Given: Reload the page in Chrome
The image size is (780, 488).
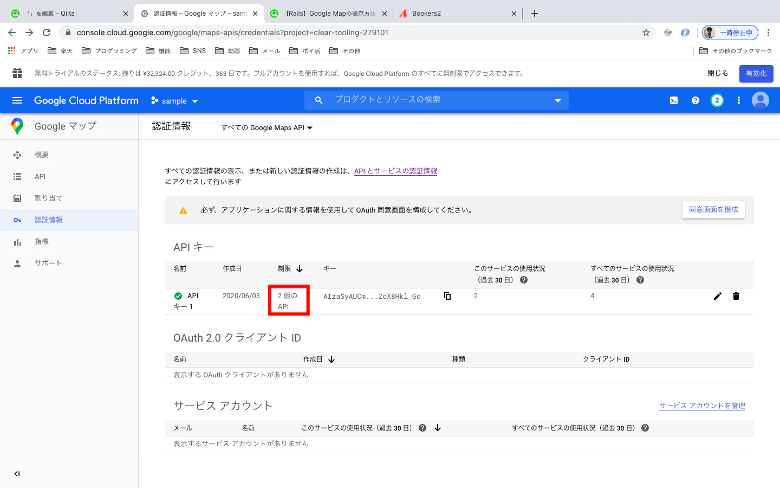Looking at the screenshot, I should click(47, 33).
